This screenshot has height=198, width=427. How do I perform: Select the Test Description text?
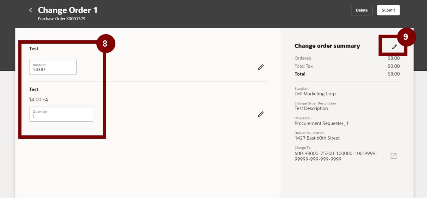point(311,109)
